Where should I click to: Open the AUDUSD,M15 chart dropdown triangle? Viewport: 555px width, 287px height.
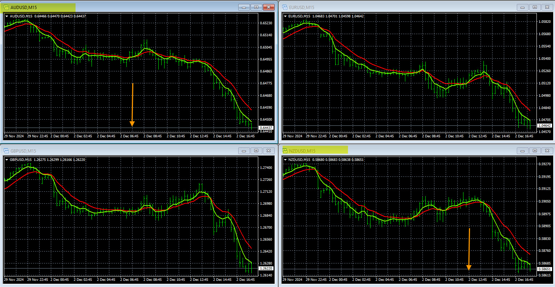[7, 16]
